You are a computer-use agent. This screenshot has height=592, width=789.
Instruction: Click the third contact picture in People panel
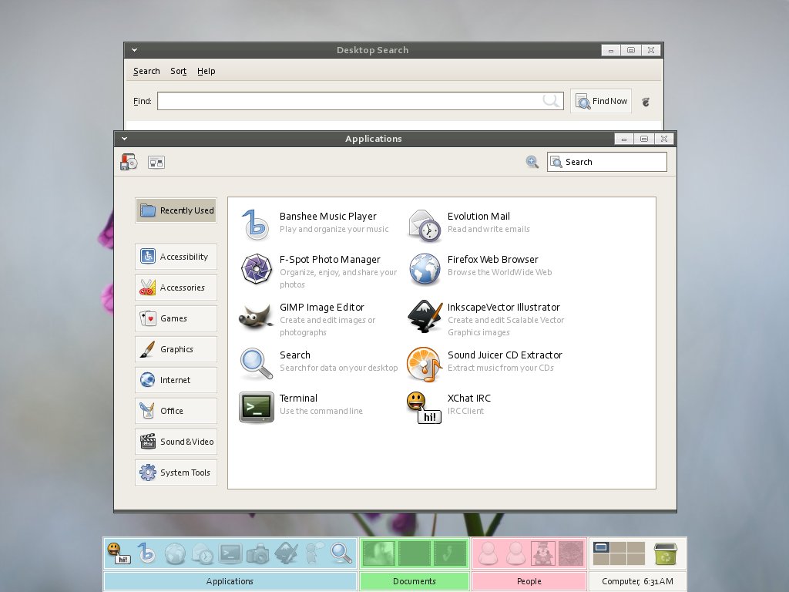[543, 553]
